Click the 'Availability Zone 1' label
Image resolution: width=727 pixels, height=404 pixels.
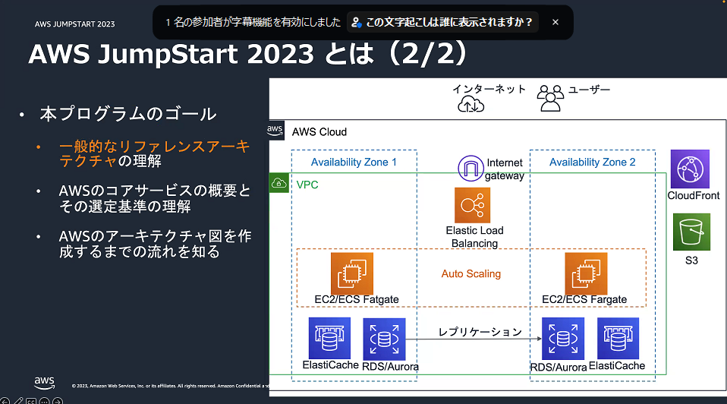(x=354, y=162)
